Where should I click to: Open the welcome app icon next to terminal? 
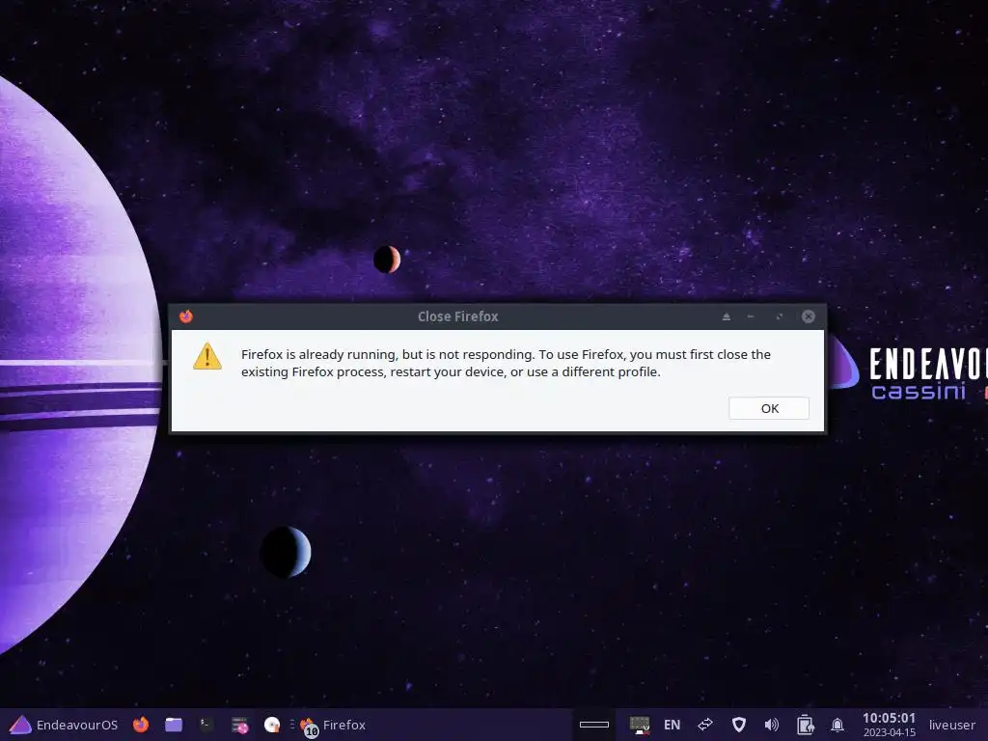[x=239, y=726]
